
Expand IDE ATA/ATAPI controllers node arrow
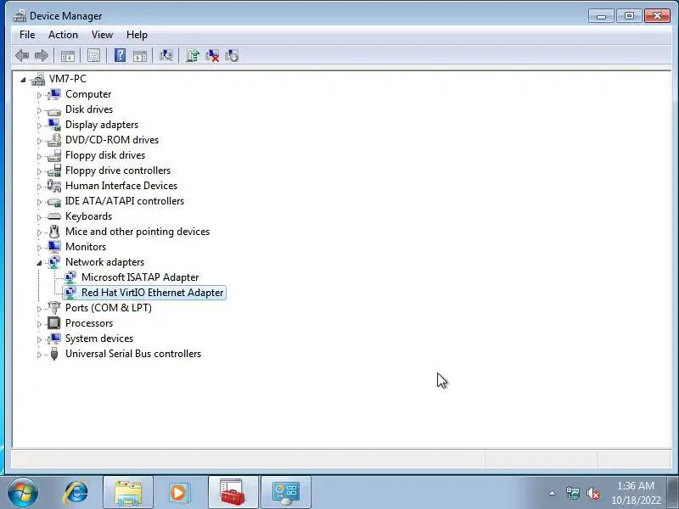(39, 202)
